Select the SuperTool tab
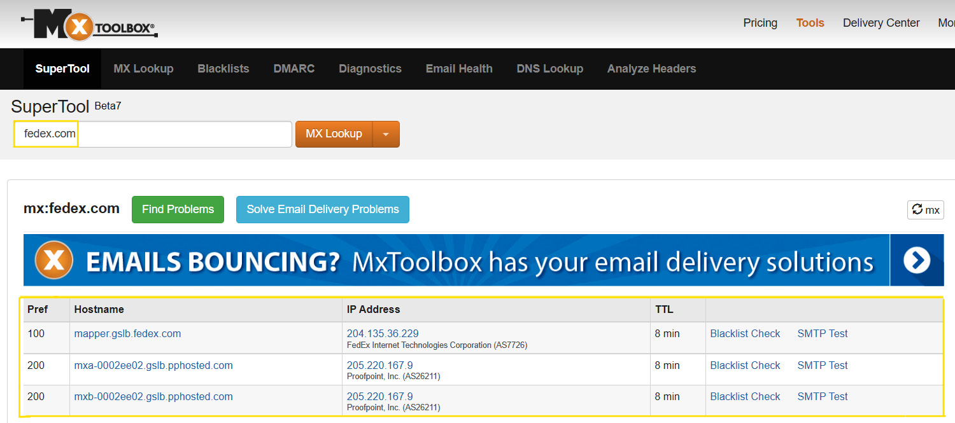 62,69
